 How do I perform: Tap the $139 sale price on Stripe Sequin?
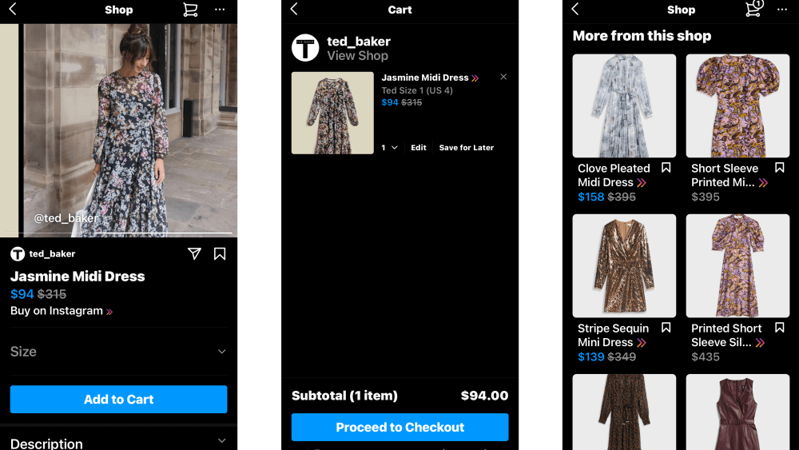coord(590,356)
